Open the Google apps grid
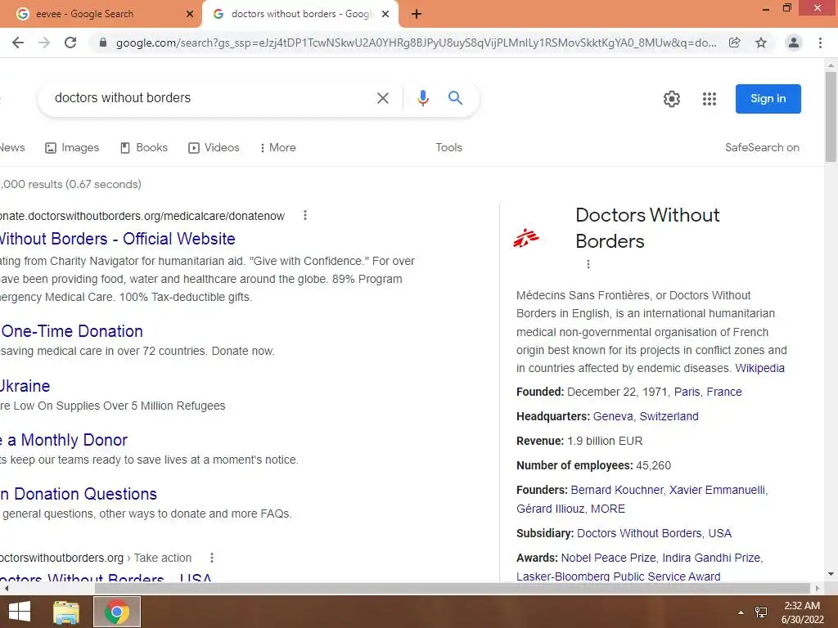838x628 pixels. click(710, 99)
